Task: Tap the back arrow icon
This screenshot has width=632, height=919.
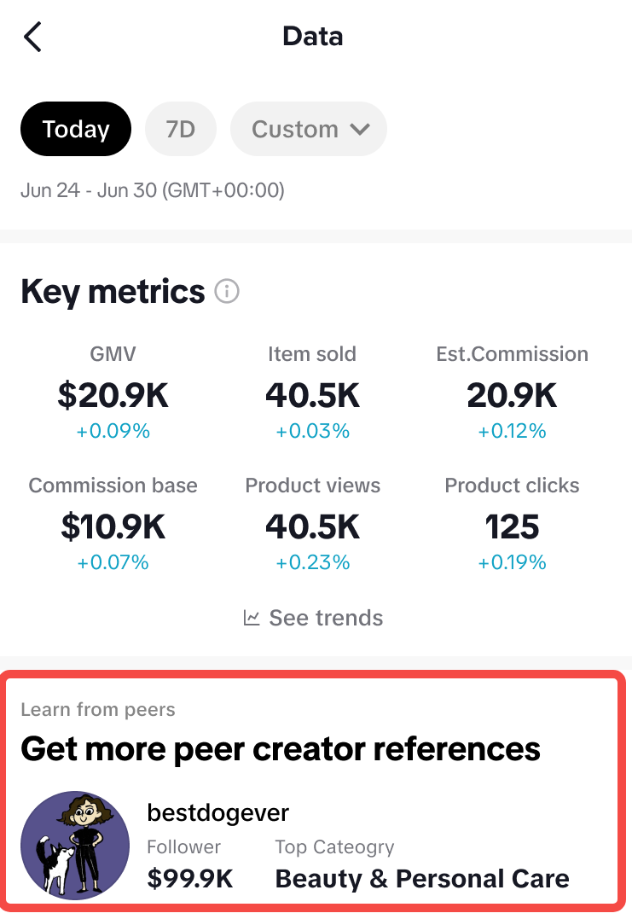Action: [x=32, y=37]
